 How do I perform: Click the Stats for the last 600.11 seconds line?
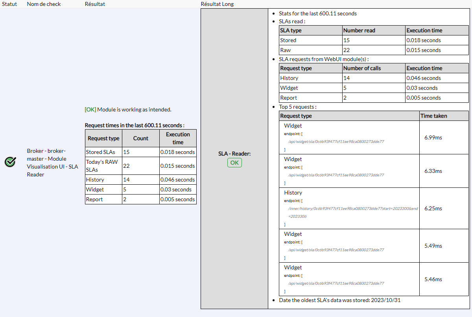(x=317, y=13)
